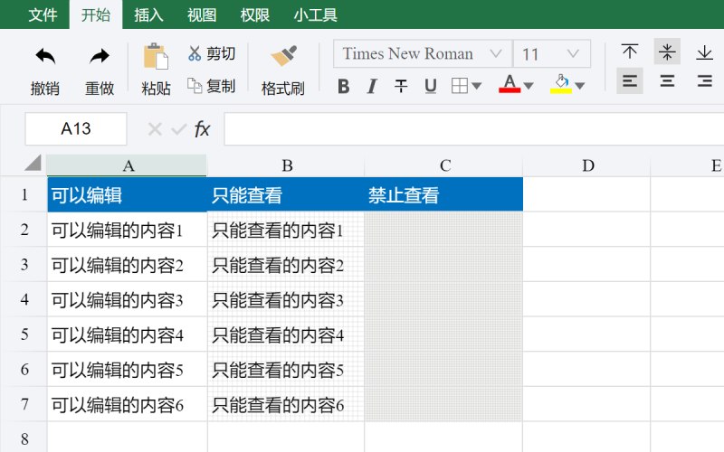724x452 pixels.
Task: Switch to the 视图 tab
Action: 202,14
